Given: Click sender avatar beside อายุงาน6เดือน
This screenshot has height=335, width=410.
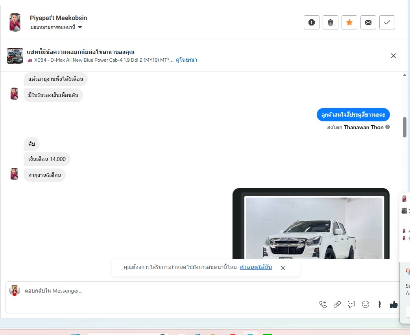Looking at the screenshot, I should (14, 174).
